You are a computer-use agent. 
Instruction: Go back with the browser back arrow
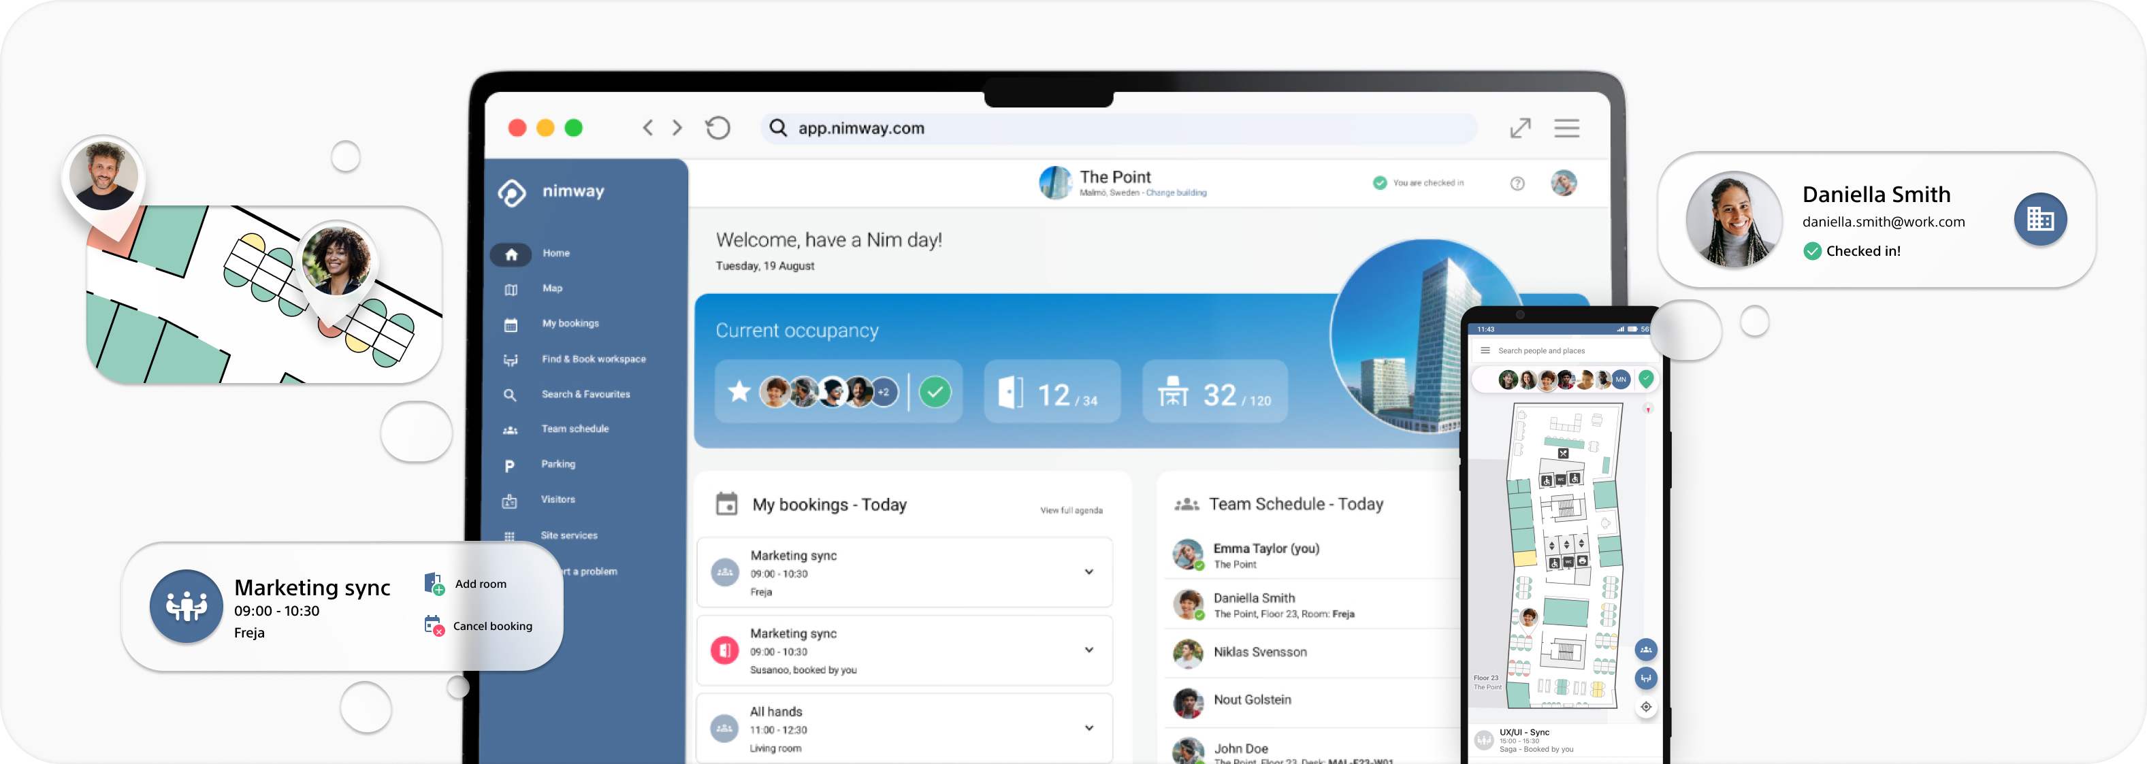coord(647,127)
